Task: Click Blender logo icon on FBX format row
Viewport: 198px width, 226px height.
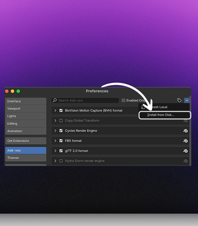Action: click(185, 141)
